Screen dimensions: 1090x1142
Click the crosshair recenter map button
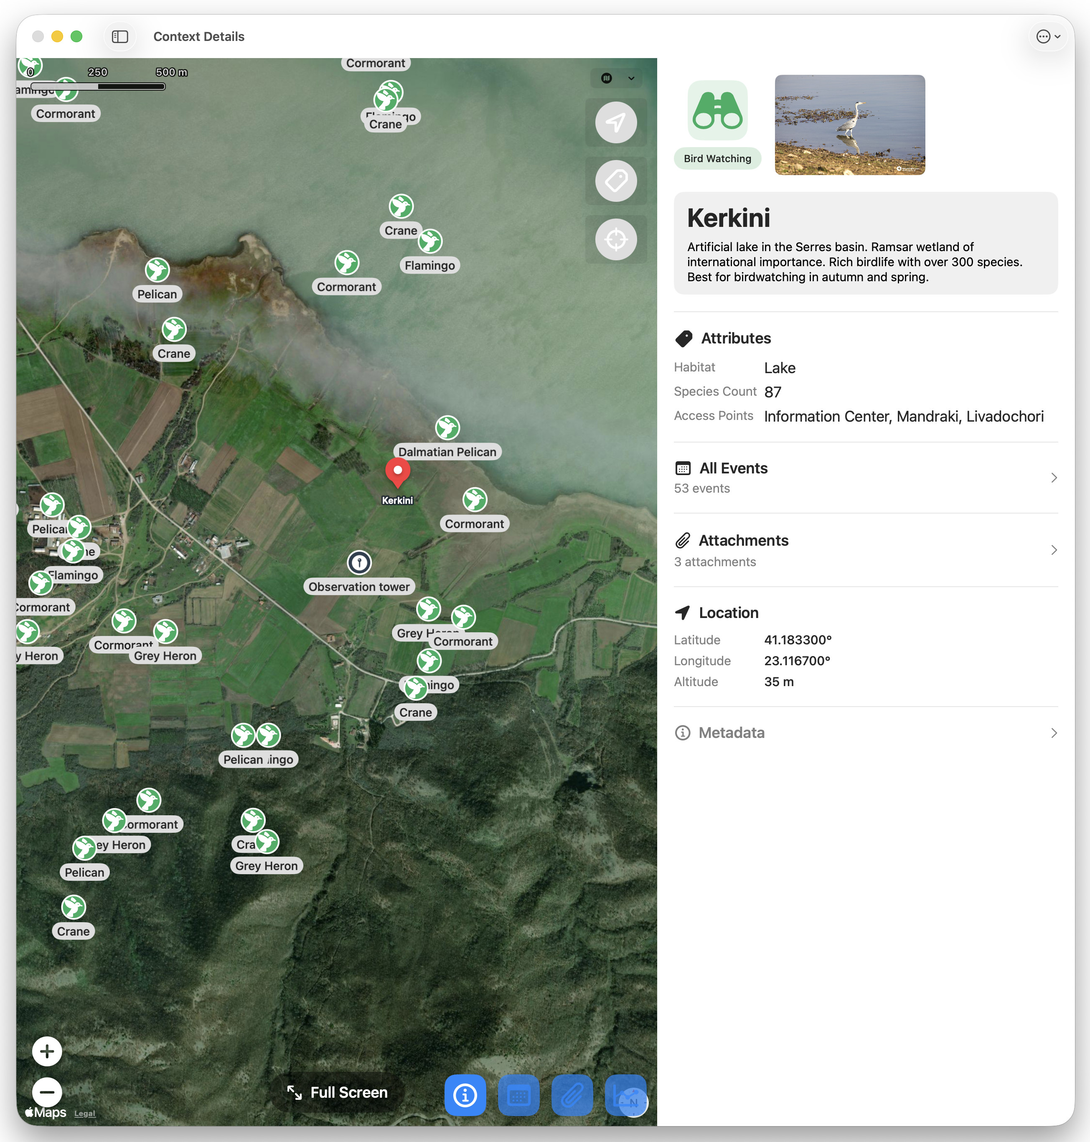coord(616,239)
